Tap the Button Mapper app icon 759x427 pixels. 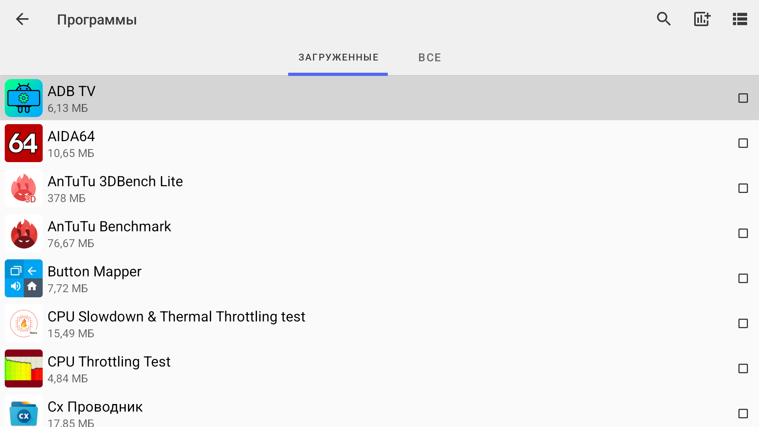coord(24,278)
